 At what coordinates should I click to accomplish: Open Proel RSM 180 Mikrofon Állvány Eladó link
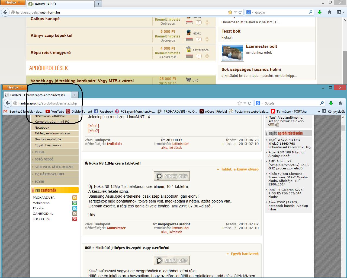(287, 154)
